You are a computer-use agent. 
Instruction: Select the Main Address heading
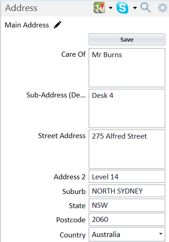point(27,25)
